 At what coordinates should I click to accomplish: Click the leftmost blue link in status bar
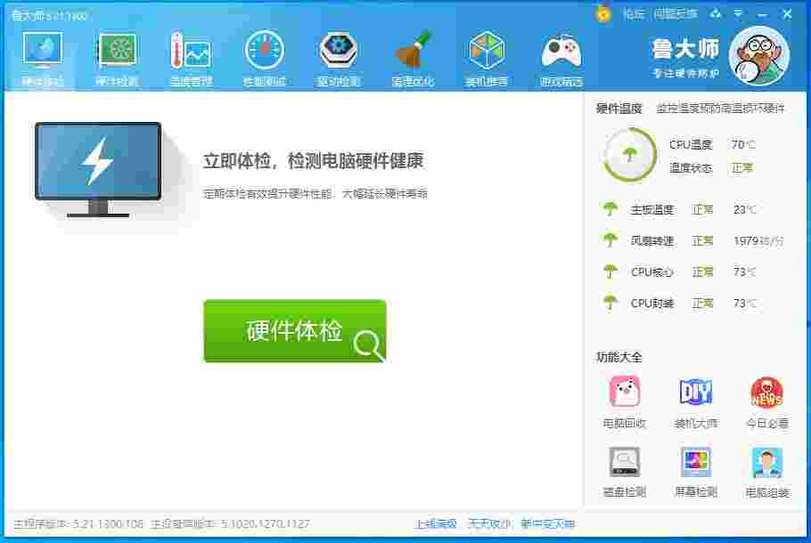[436, 524]
